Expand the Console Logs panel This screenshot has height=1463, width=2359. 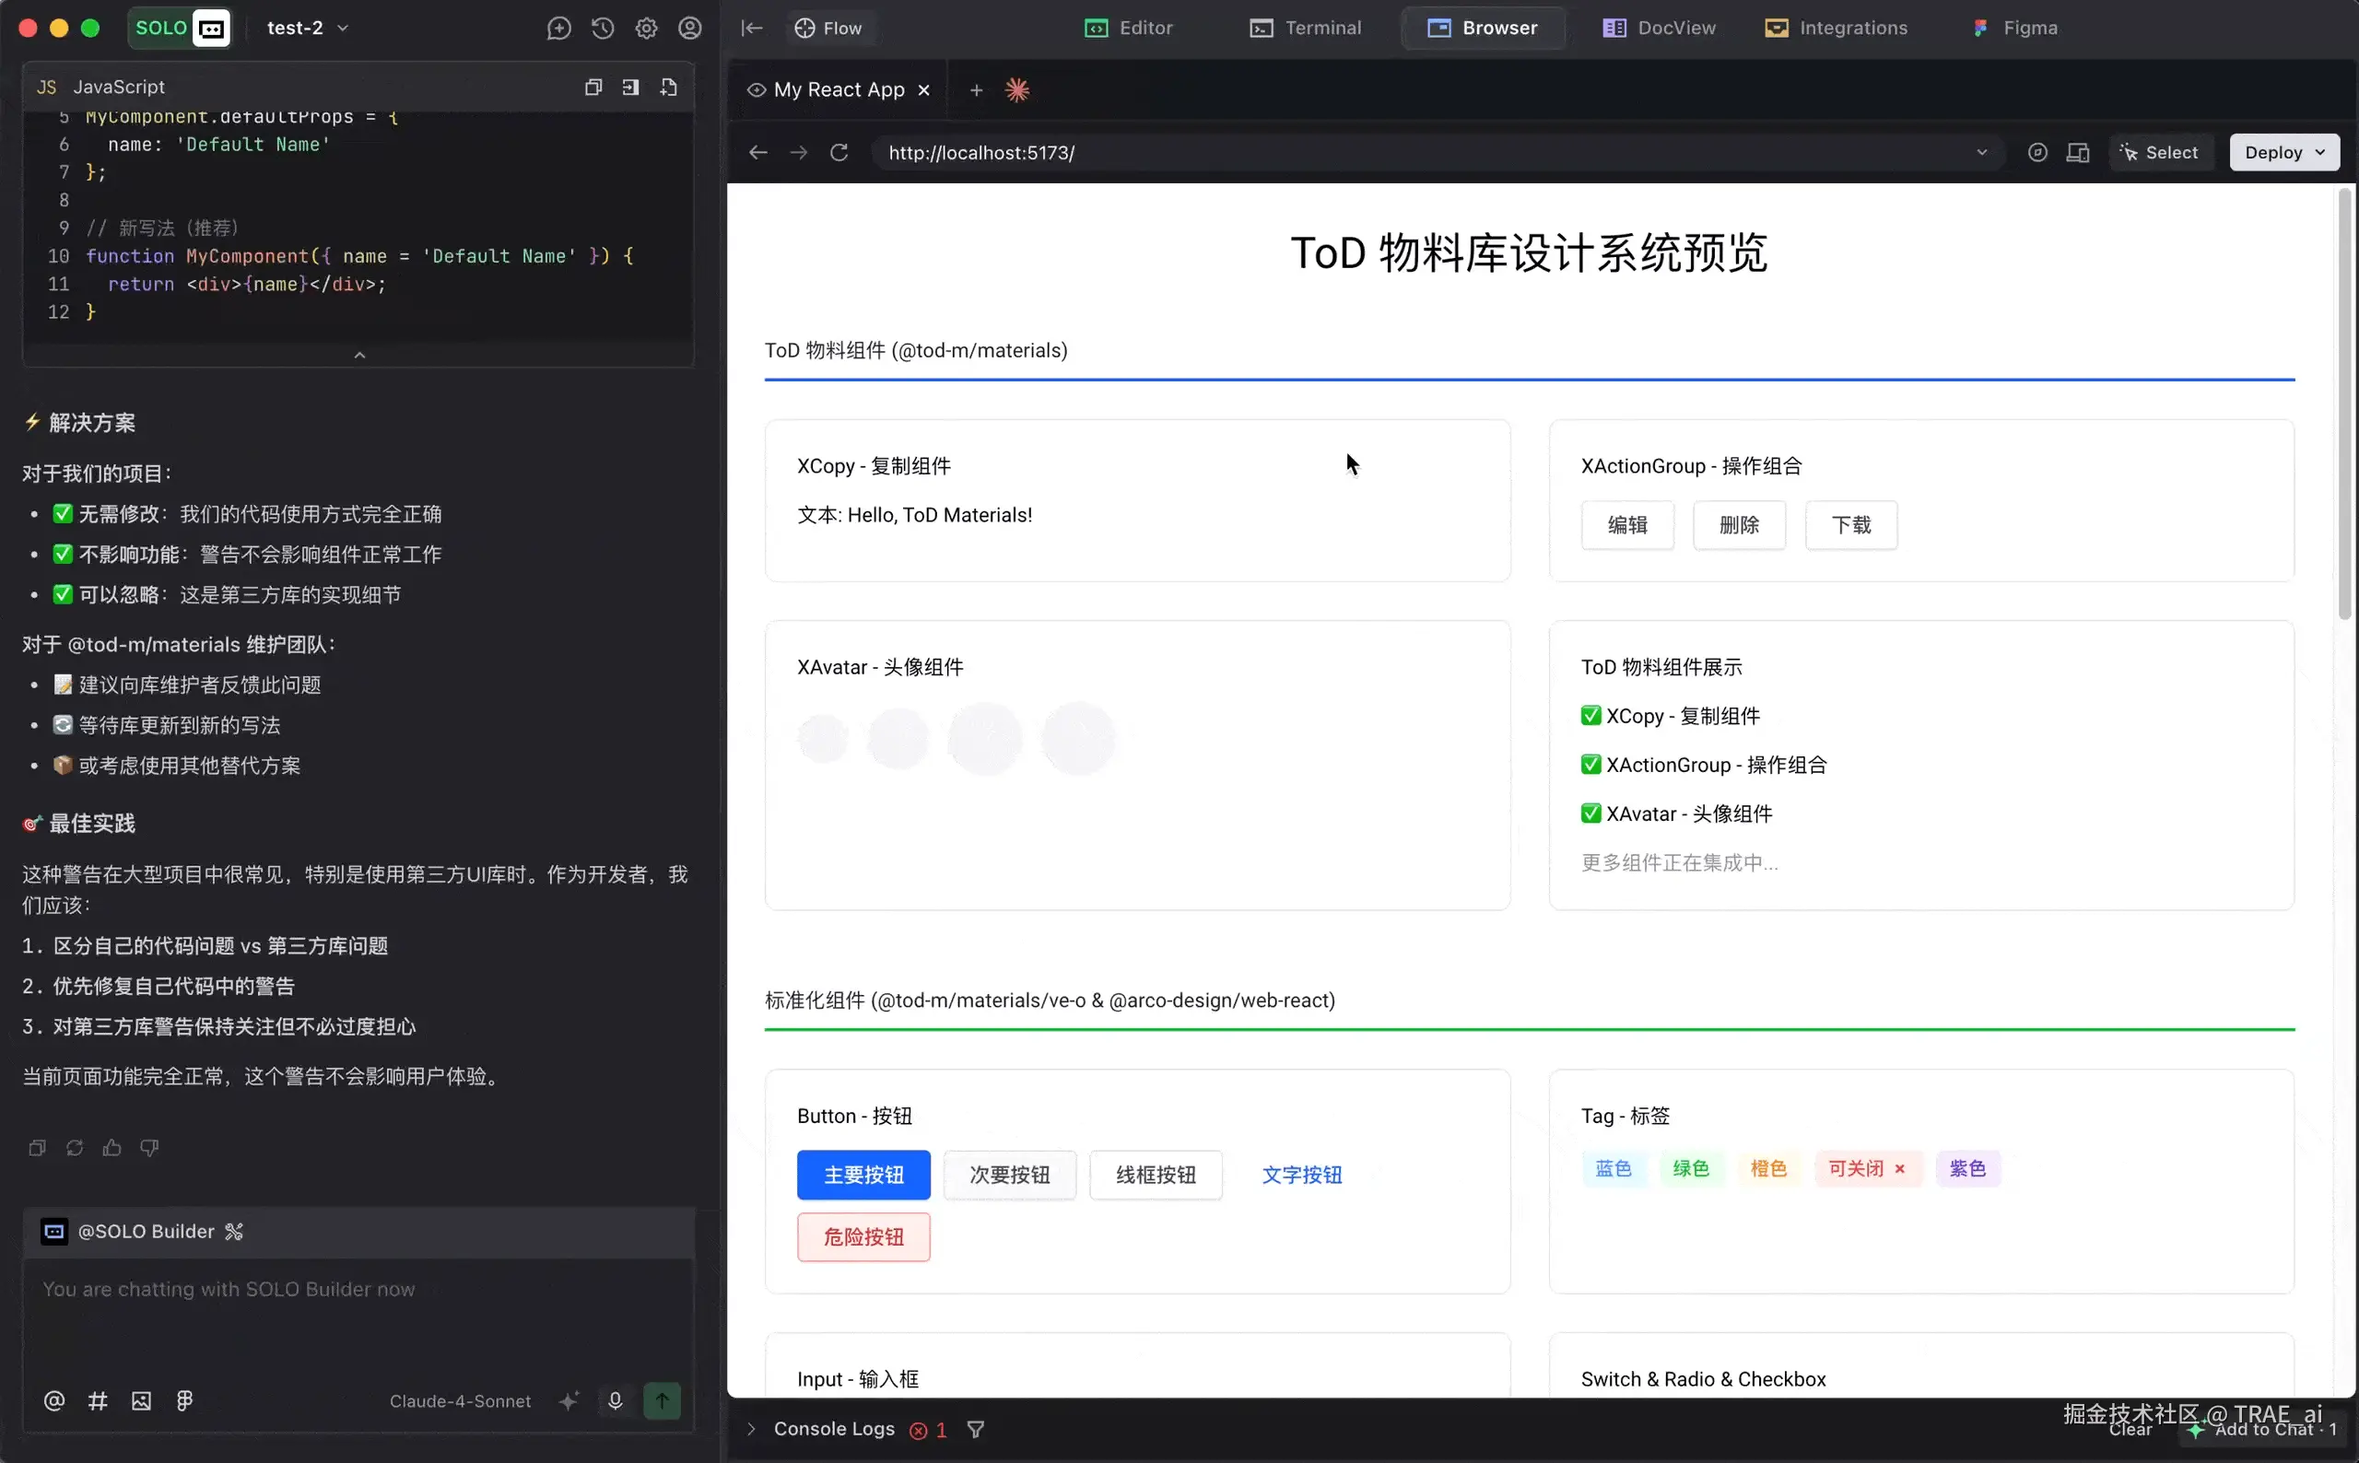(751, 1429)
